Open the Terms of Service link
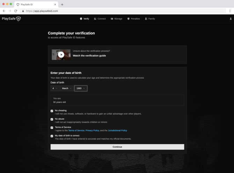The width and height of the screenshot is (234, 173). point(76,130)
